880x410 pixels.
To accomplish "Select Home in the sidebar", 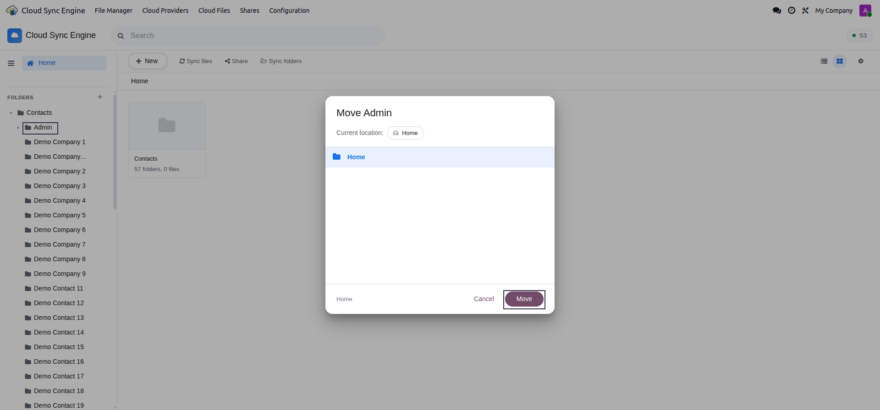I will click(64, 63).
